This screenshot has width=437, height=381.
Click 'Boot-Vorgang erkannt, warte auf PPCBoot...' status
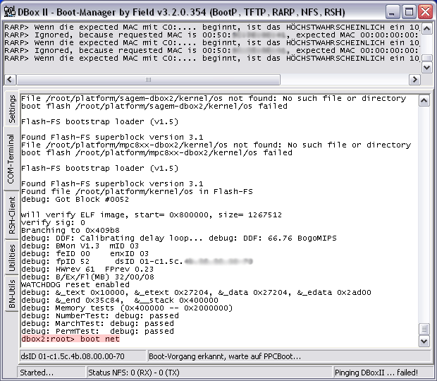point(289,356)
